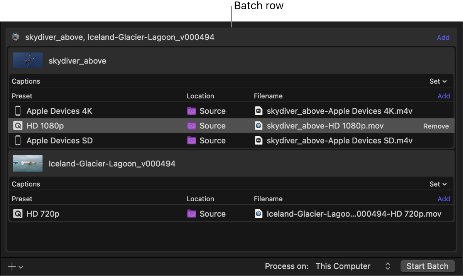
Task: Open the plus add menu at bottom left
Action: click(x=15, y=266)
